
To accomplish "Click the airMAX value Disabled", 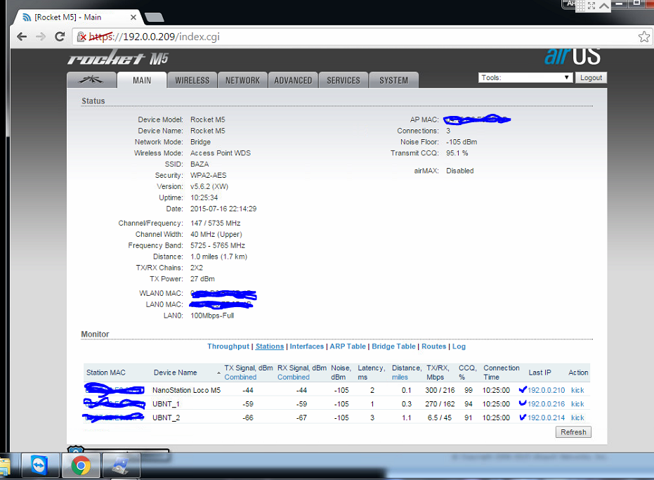I will pos(460,171).
